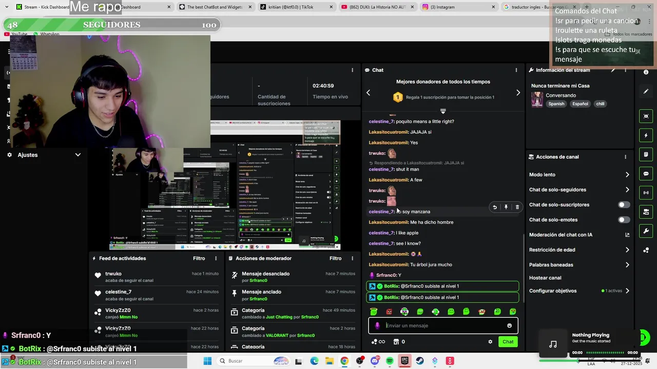
Task: Toggle Chat de solo-emotes switch
Action: (624, 220)
